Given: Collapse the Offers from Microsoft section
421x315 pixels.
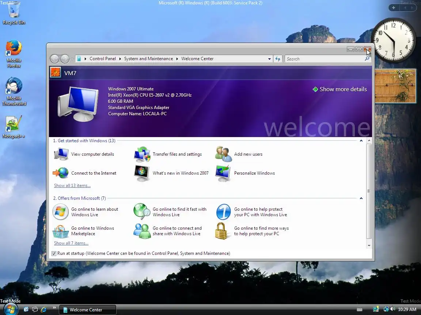Looking at the screenshot, I should coord(361,198).
